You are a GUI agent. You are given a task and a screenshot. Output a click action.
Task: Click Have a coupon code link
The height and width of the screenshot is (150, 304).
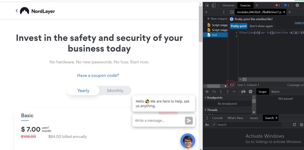[98, 75]
